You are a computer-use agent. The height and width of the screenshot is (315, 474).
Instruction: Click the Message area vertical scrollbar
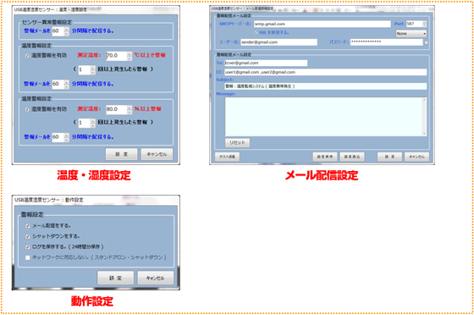point(424,117)
